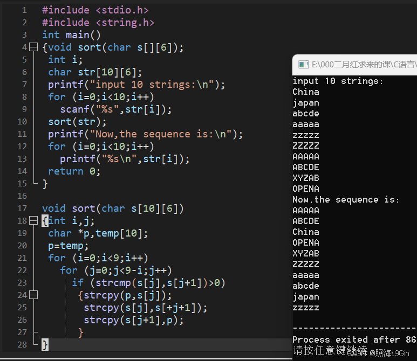Click 'for (j=0;j<9-i;j++)' loop line

[116, 270]
